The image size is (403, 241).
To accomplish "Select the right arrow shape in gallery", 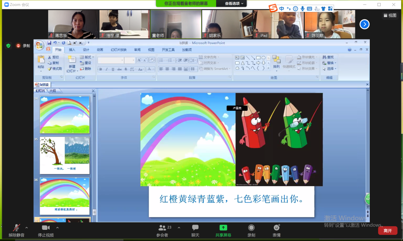I will point(258,63).
